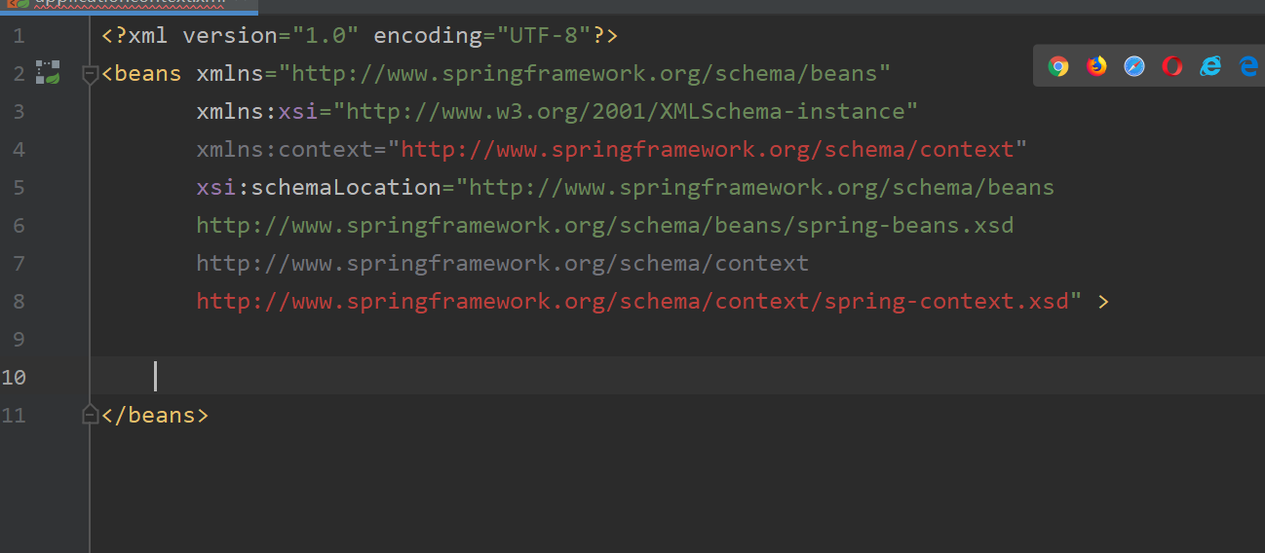Click the red xmlns:context namespace URL
This screenshot has width=1265, height=553.
click(x=708, y=149)
